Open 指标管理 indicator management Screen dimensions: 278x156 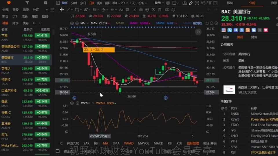(193, 143)
